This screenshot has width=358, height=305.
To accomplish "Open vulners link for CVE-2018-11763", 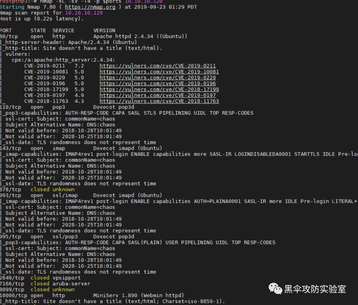I will pos(159,101).
